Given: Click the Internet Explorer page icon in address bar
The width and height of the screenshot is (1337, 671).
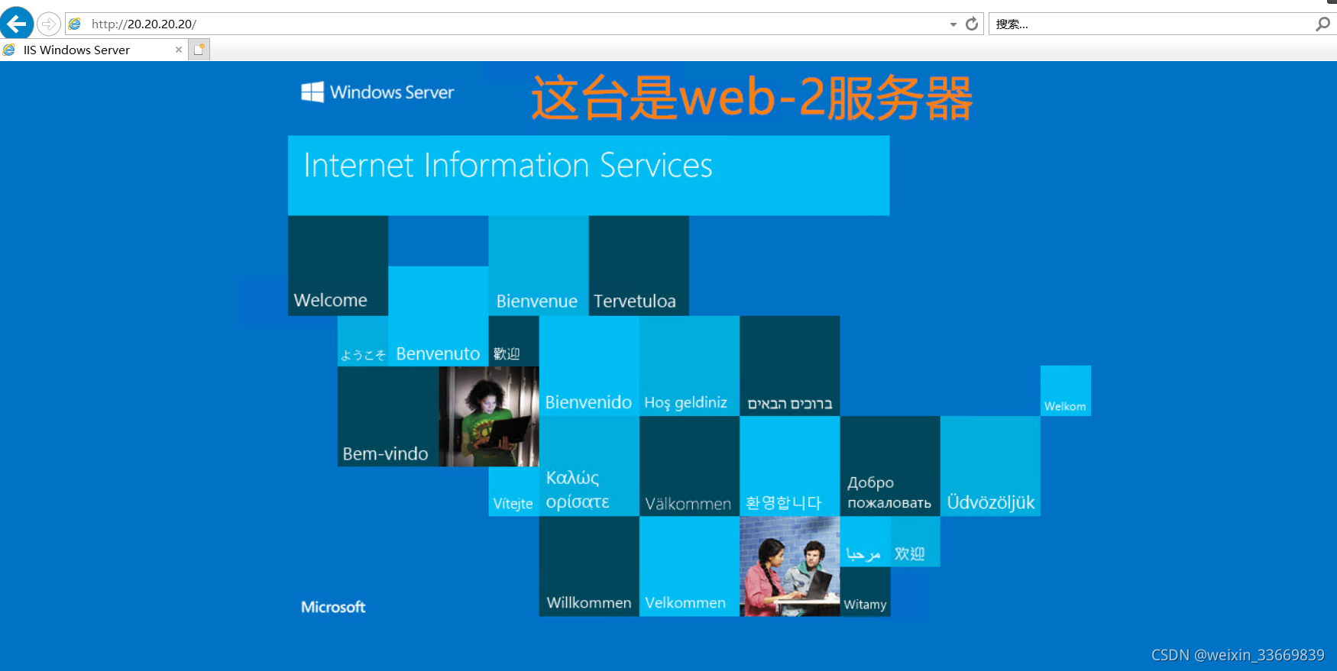Looking at the screenshot, I should click(x=75, y=24).
